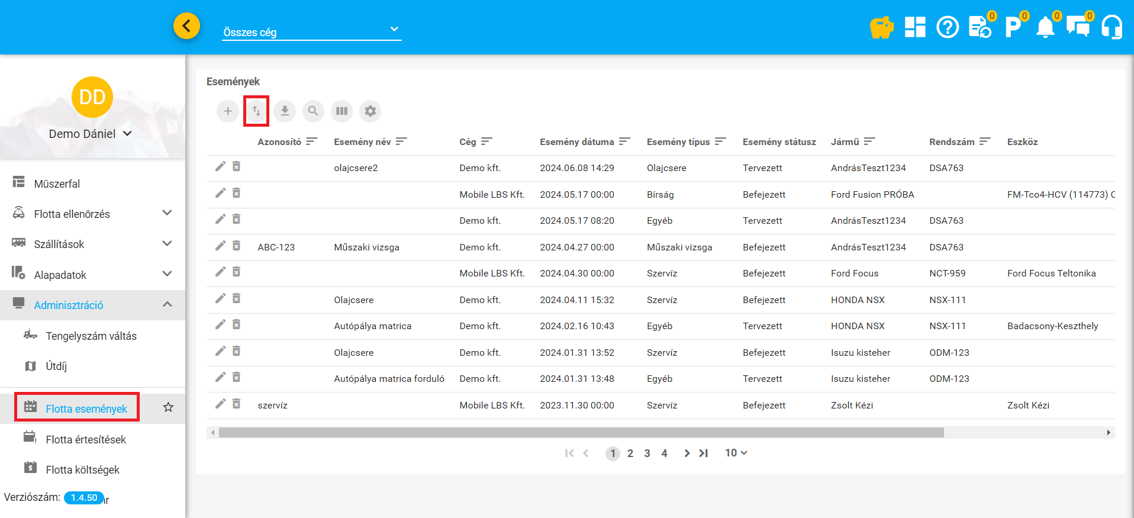Click the add new event plus icon
Viewport: 1134px width, 518px height.
click(228, 111)
